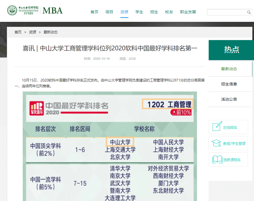Click 清华大学 in ranking table
The width and height of the screenshot is (254, 201).
pyautogui.click(x=120, y=168)
